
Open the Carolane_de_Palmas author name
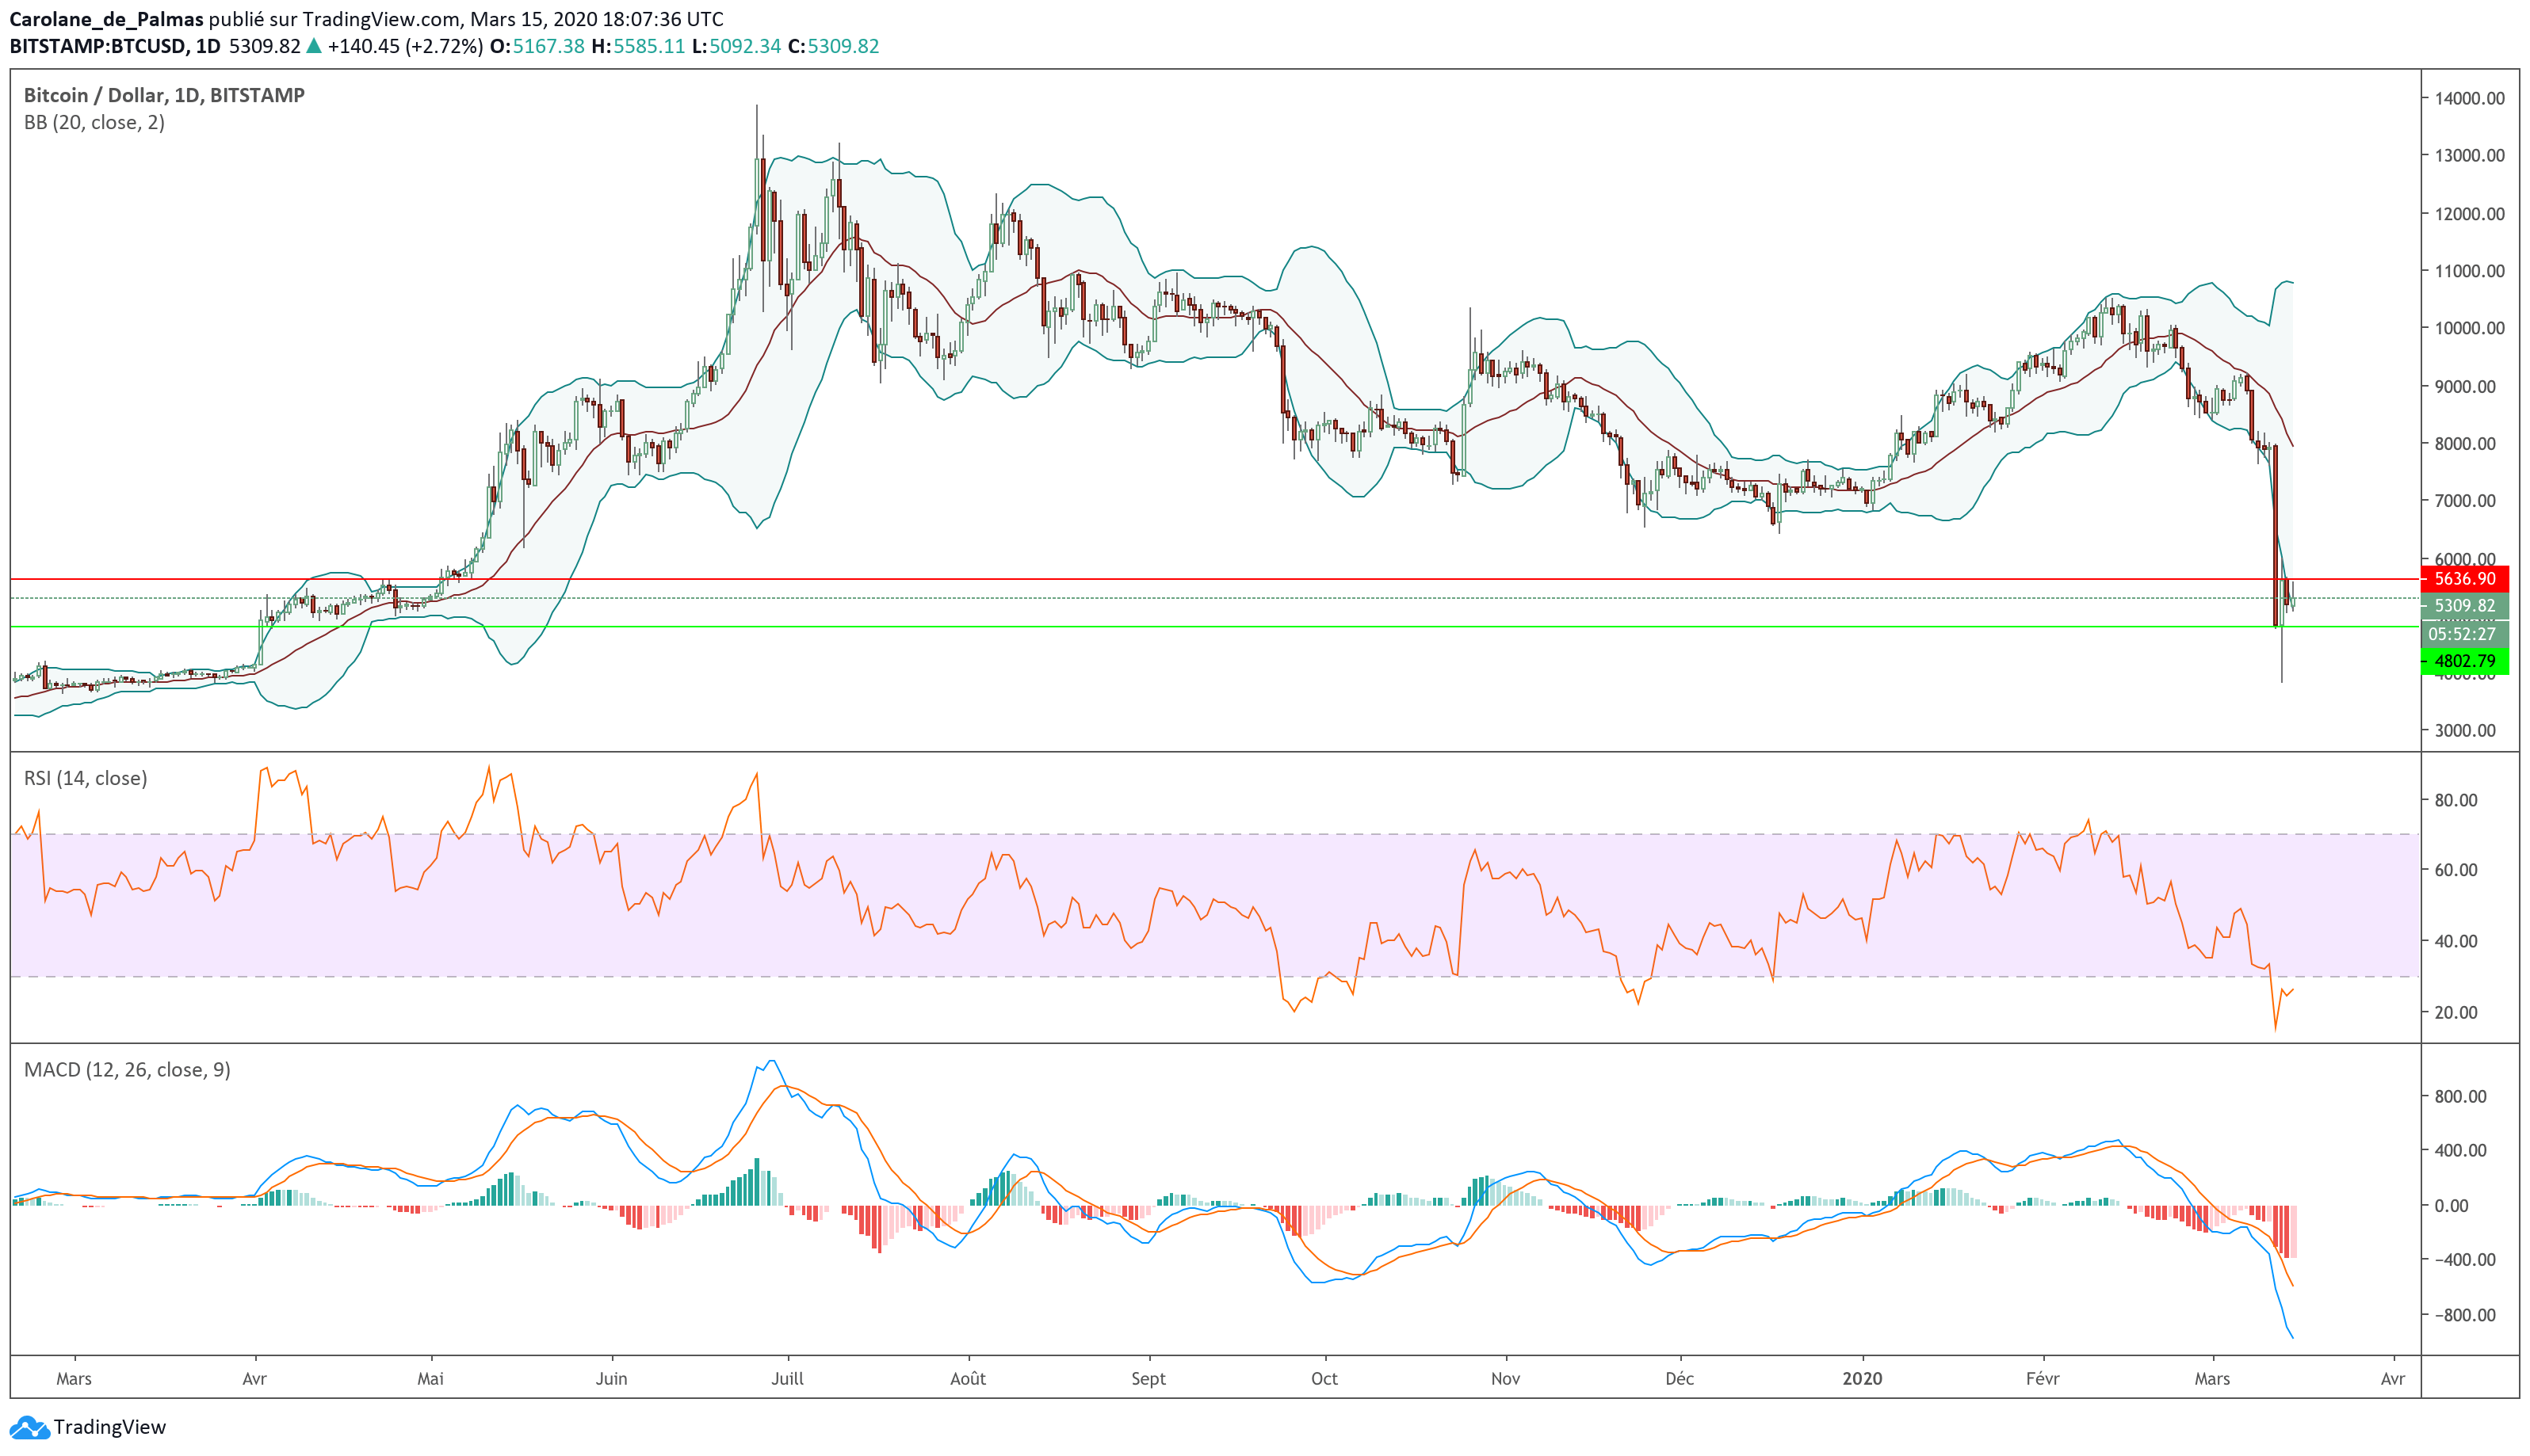[106, 19]
